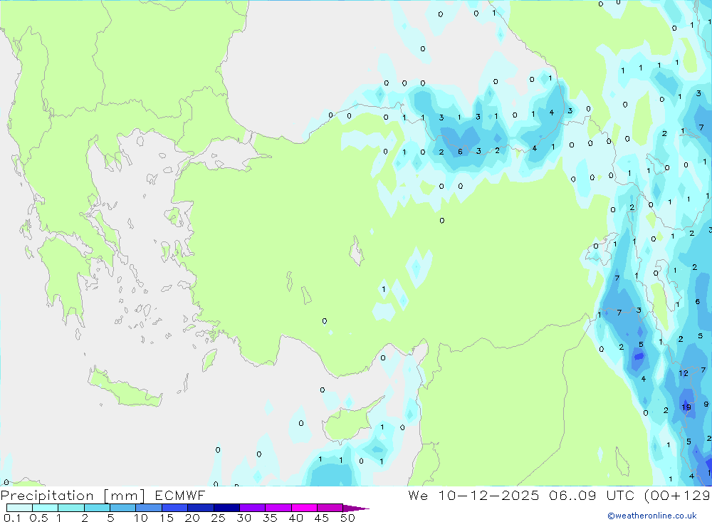Click the 45–50 mm legend color swatch
Viewport: 712px width, 522px height.
tap(330, 508)
